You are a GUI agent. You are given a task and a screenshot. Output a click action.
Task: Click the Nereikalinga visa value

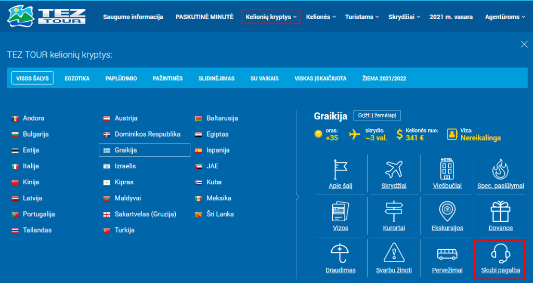(x=480, y=138)
